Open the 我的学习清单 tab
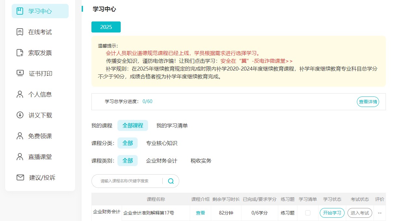Viewport: 395px width, 221px height. pos(172,125)
